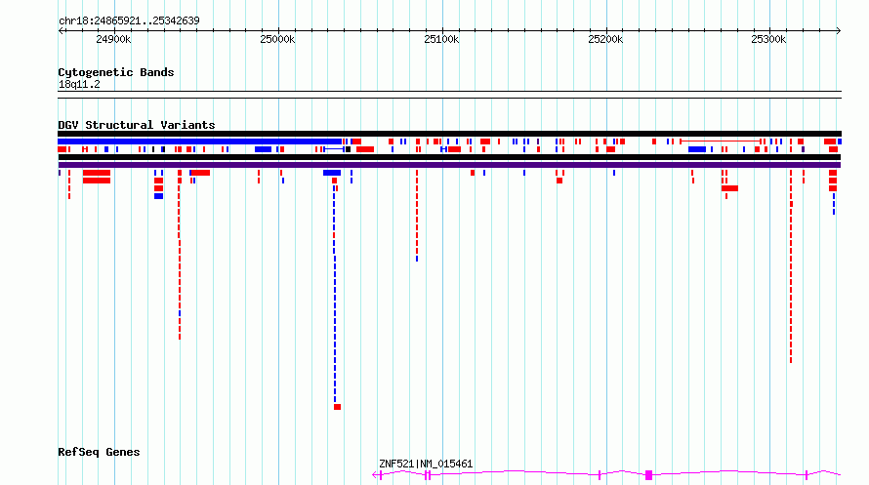The image size is (869, 485).
Task: Click the arrow tip at ZNF521 gene's left end
Action: (x=376, y=475)
